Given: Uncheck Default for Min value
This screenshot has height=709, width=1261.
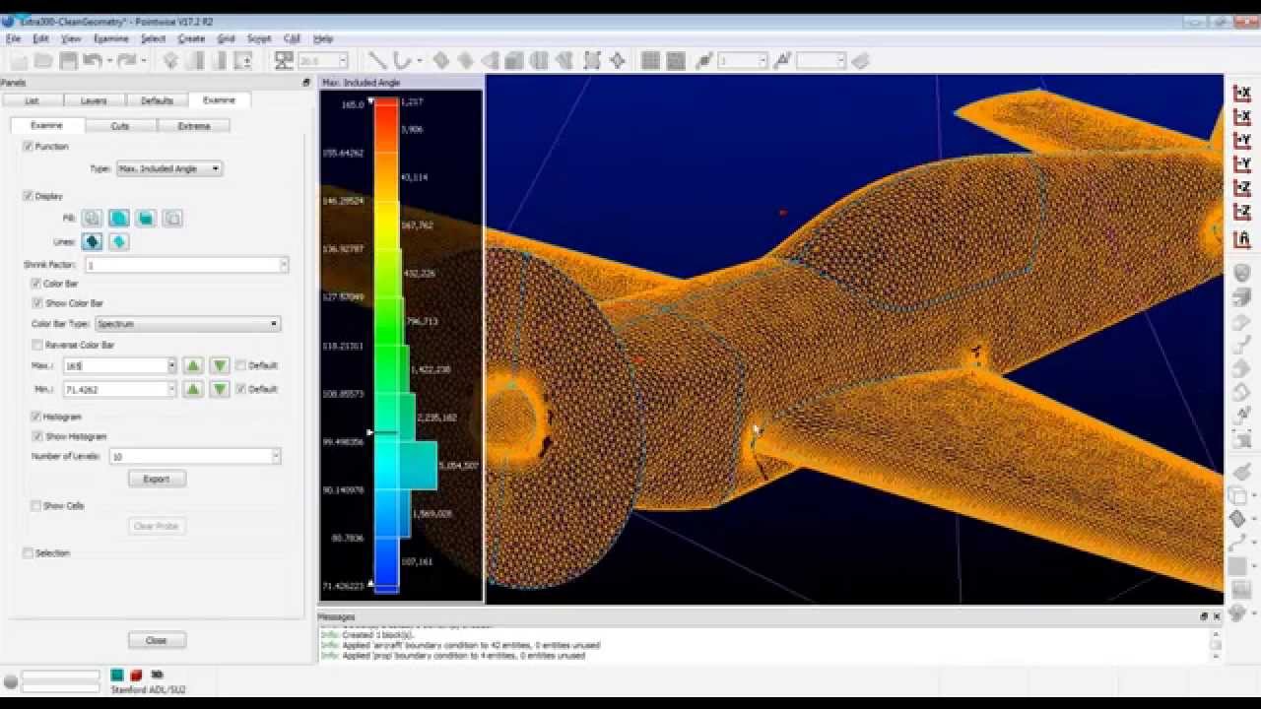Looking at the screenshot, I should 241,389.
